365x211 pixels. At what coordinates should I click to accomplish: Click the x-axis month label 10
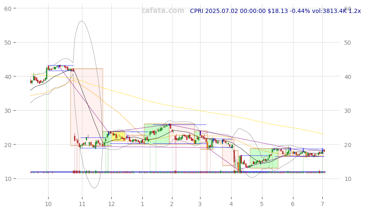click(x=48, y=204)
